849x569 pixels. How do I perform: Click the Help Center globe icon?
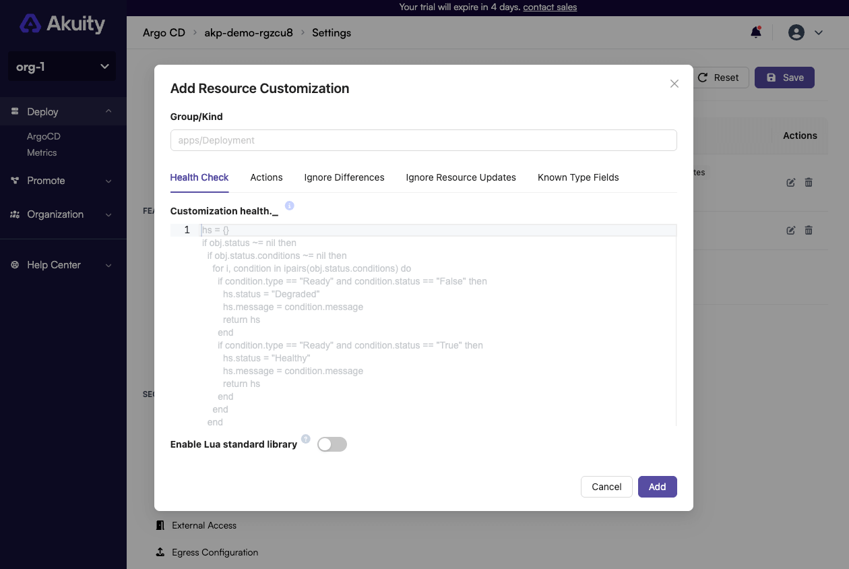click(15, 264)
